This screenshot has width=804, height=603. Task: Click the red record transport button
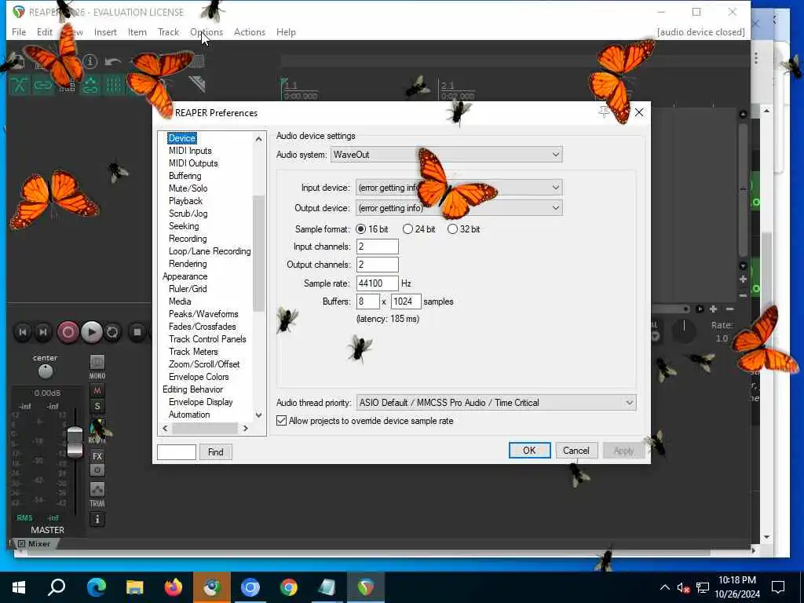pyautogui.click(x=68, y=332)
